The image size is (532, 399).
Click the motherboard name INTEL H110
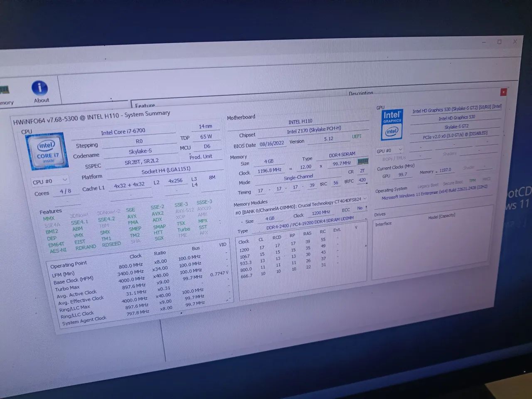pos(300,121)
